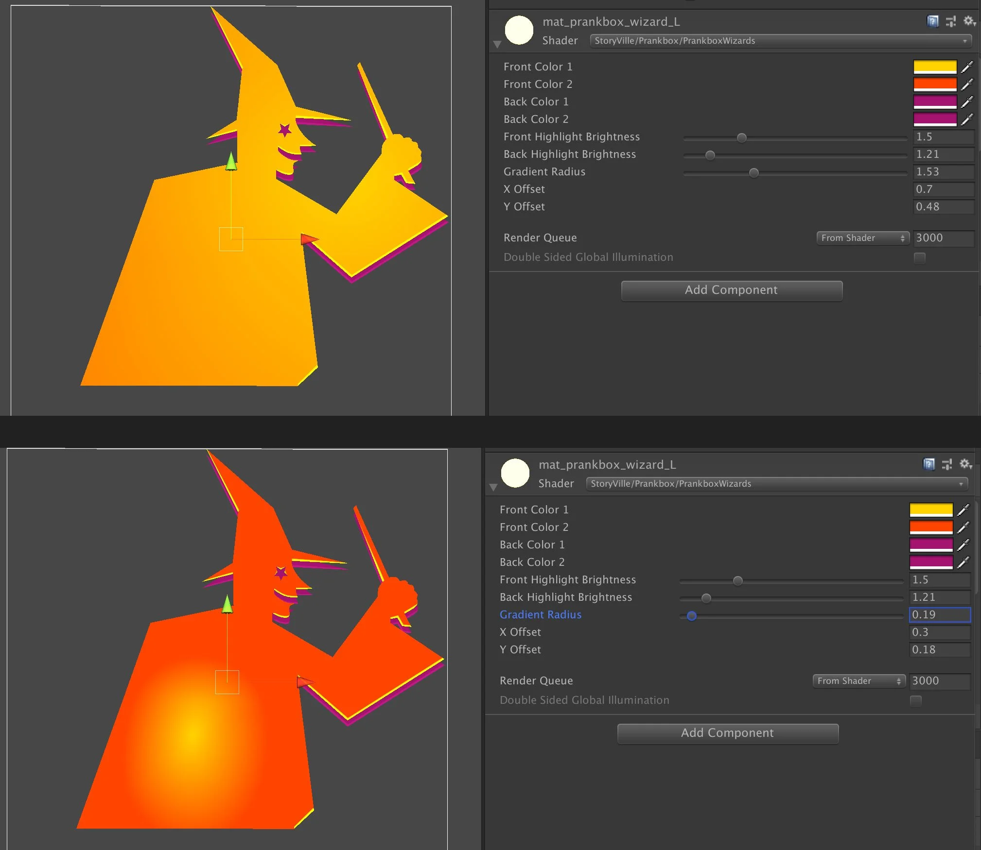Collapse material foldout triangle in lower inspector
Viewport: 981px width, 850px height.
pyautogui.click(x=493, y=487)
